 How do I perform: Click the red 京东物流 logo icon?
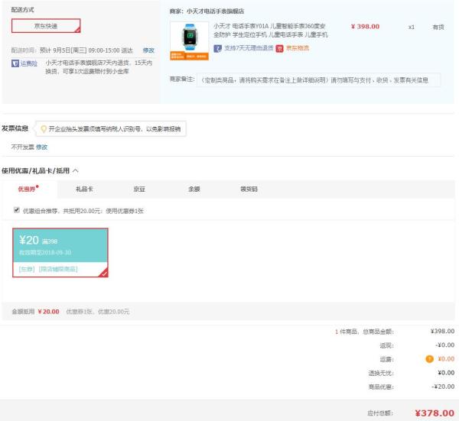click(x=279, y=48)
